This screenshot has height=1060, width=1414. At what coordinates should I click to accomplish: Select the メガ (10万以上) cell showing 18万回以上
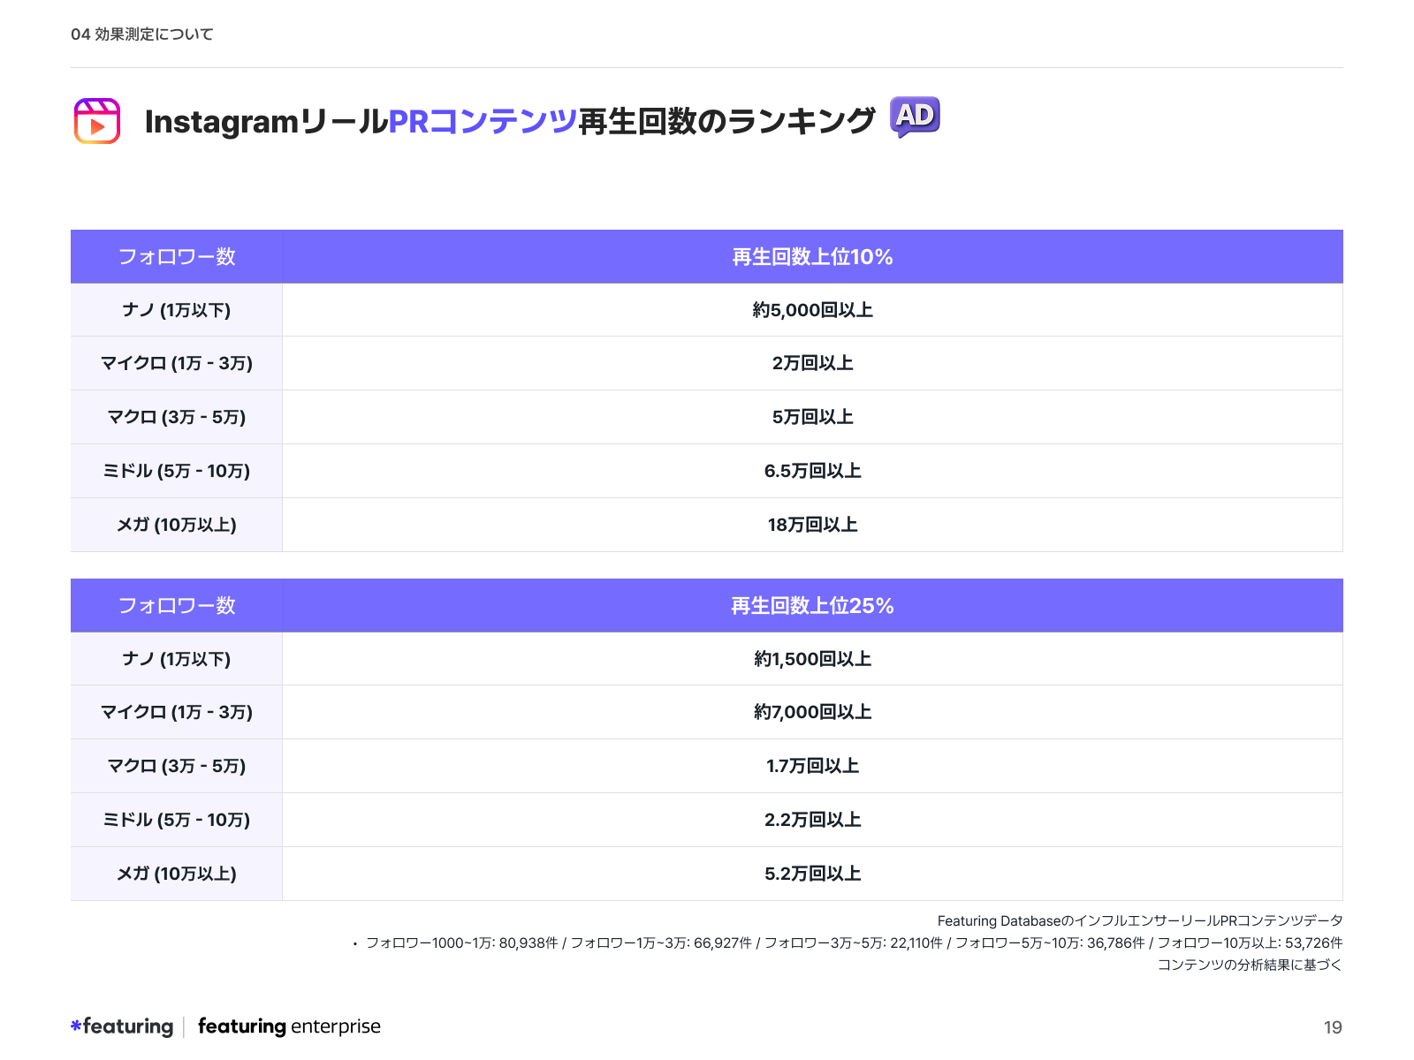pos(811,525)
